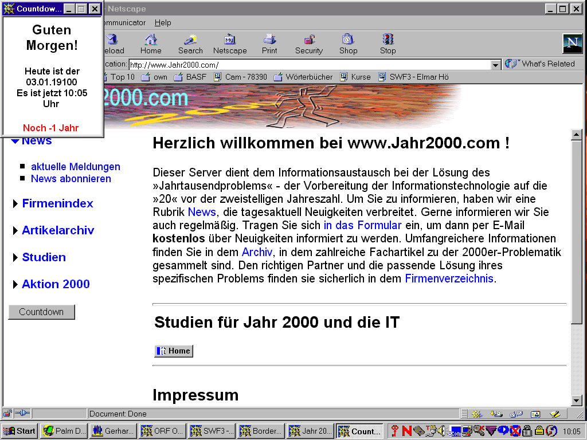
Task: Expand the Studien section triangle
Action: (15, 257)
